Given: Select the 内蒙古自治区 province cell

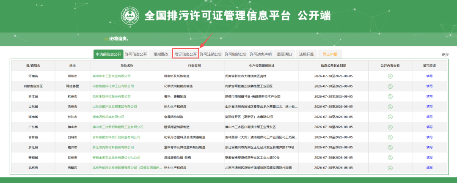Looking at the screenshot, I should click(x=33, y=86).
